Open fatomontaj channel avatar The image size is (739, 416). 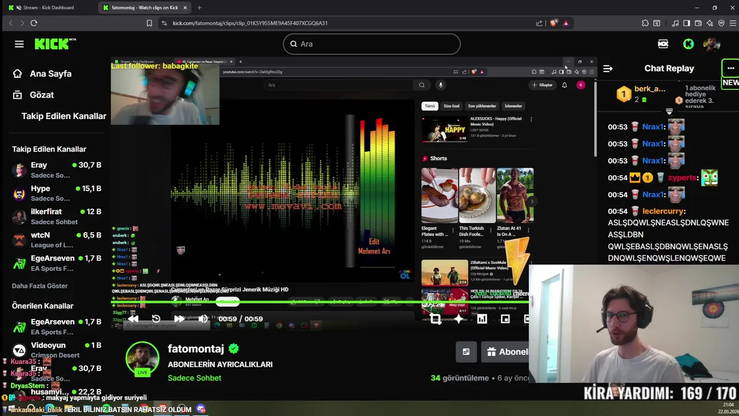click(142, 359)
